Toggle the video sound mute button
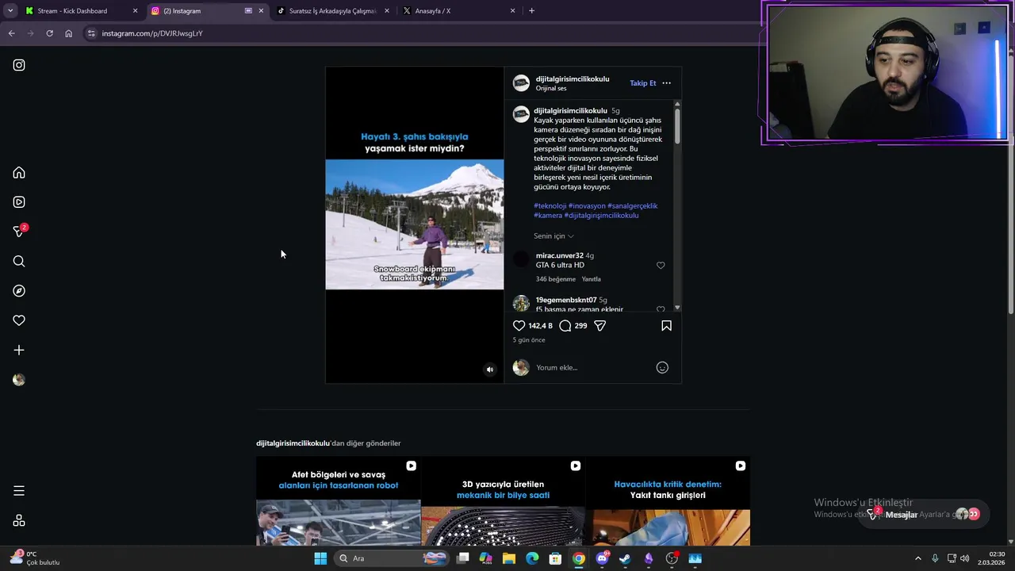 coord(489,370)
